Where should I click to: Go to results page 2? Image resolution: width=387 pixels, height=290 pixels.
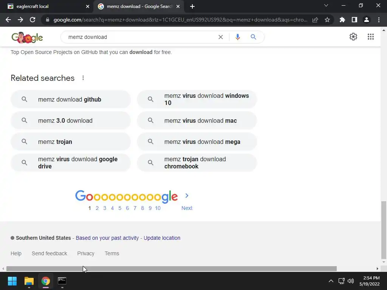pyautogui.click(x=97, y=208)
